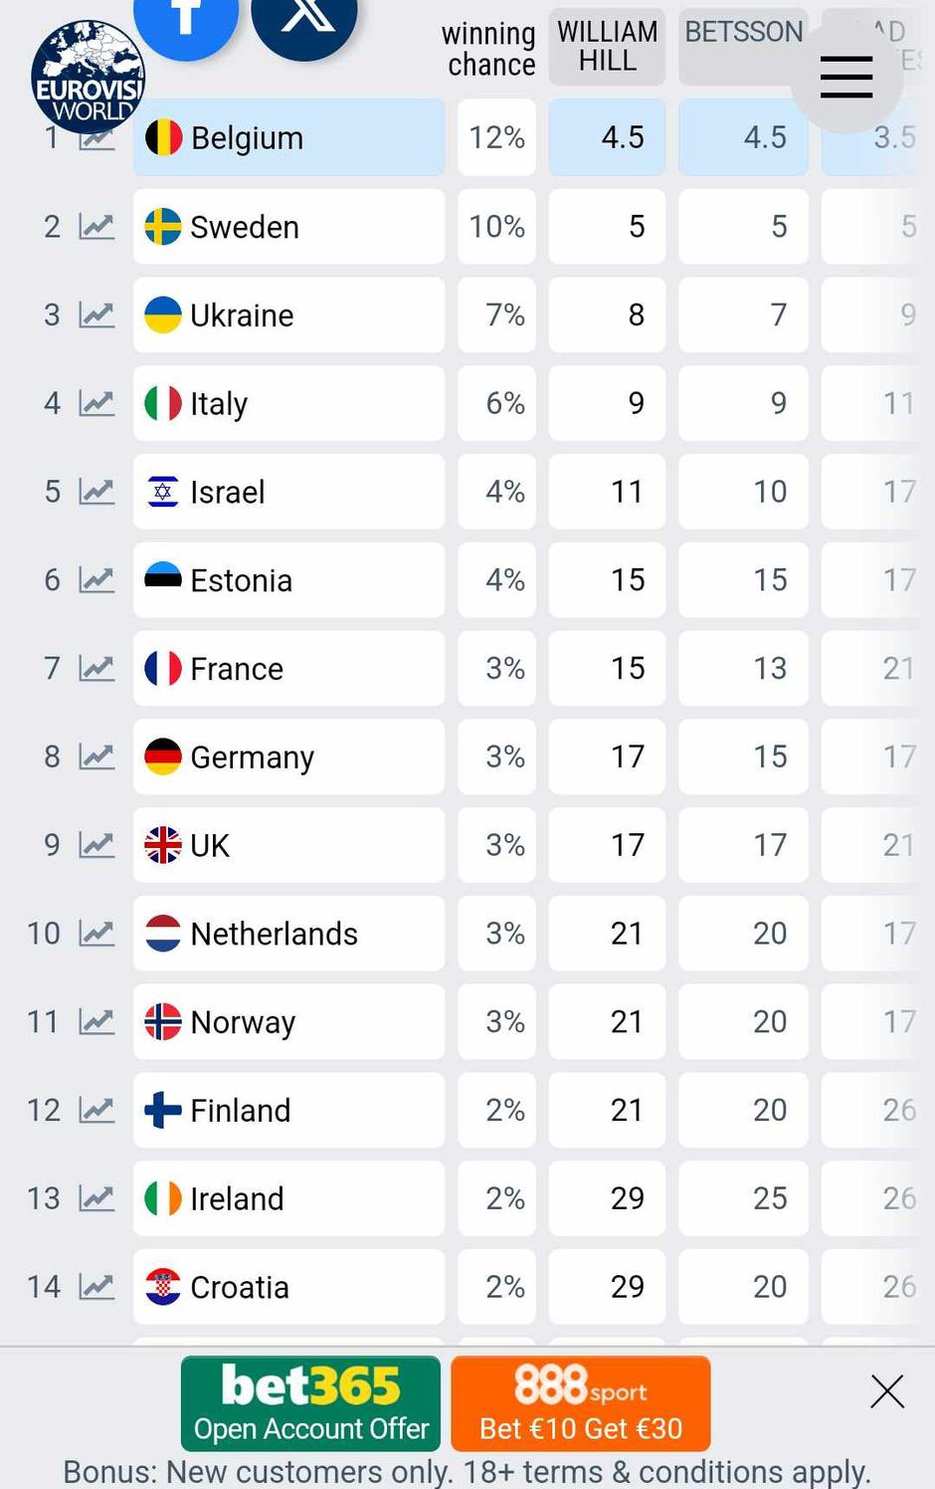935x1489 pixels.
Task: Click the 888sport Bet €10 offer
Action: pos(581,1403)
